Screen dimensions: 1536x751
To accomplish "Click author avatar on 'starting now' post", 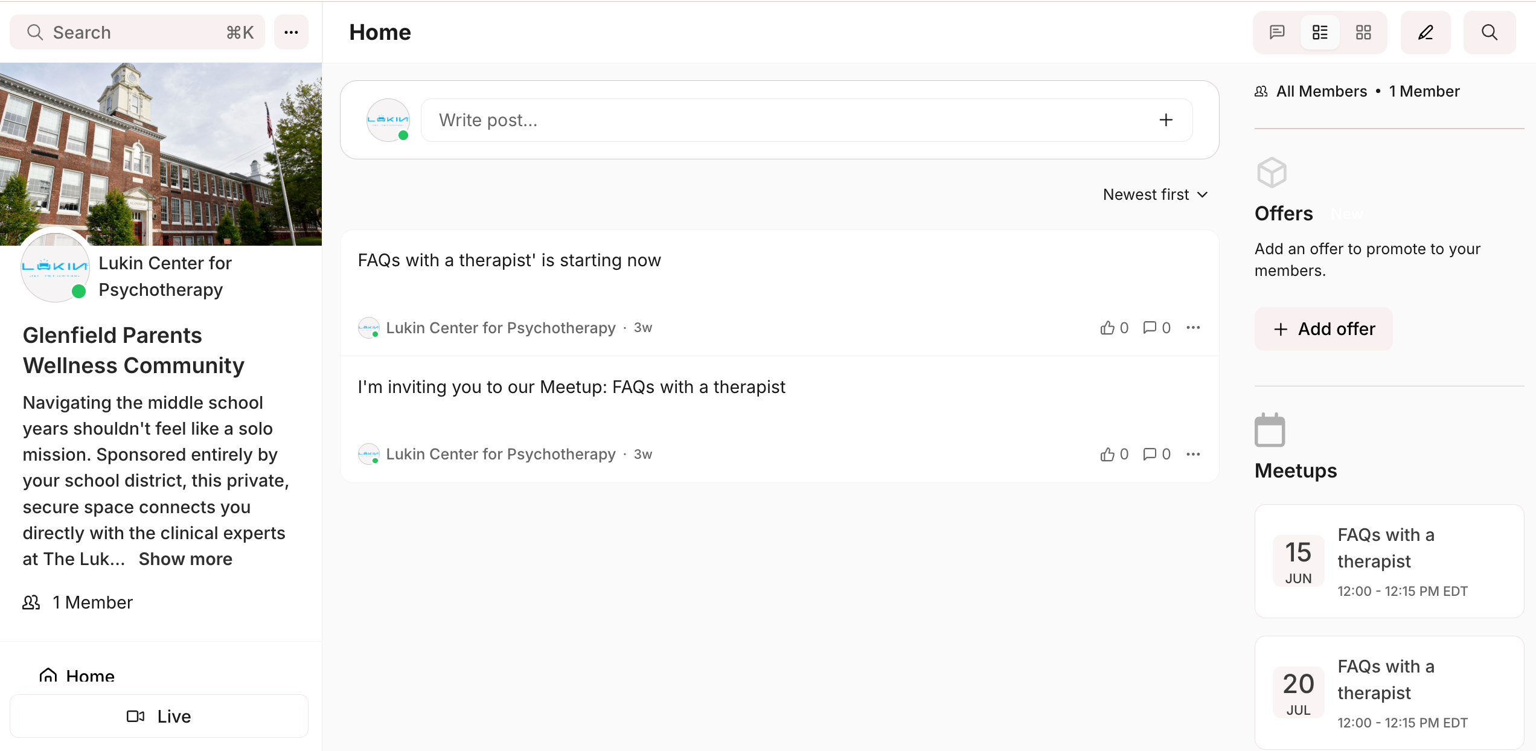I will click(369, 328).
